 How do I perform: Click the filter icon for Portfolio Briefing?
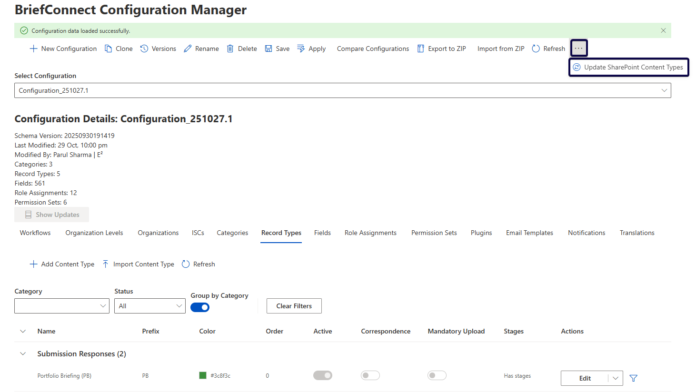633,378
